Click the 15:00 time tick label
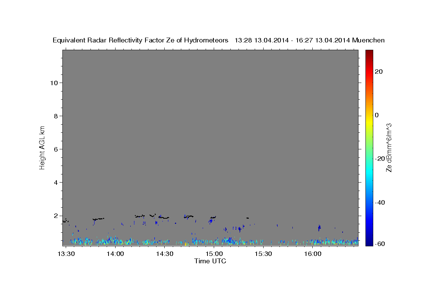 pyautogui.click(x=214, y=254)
